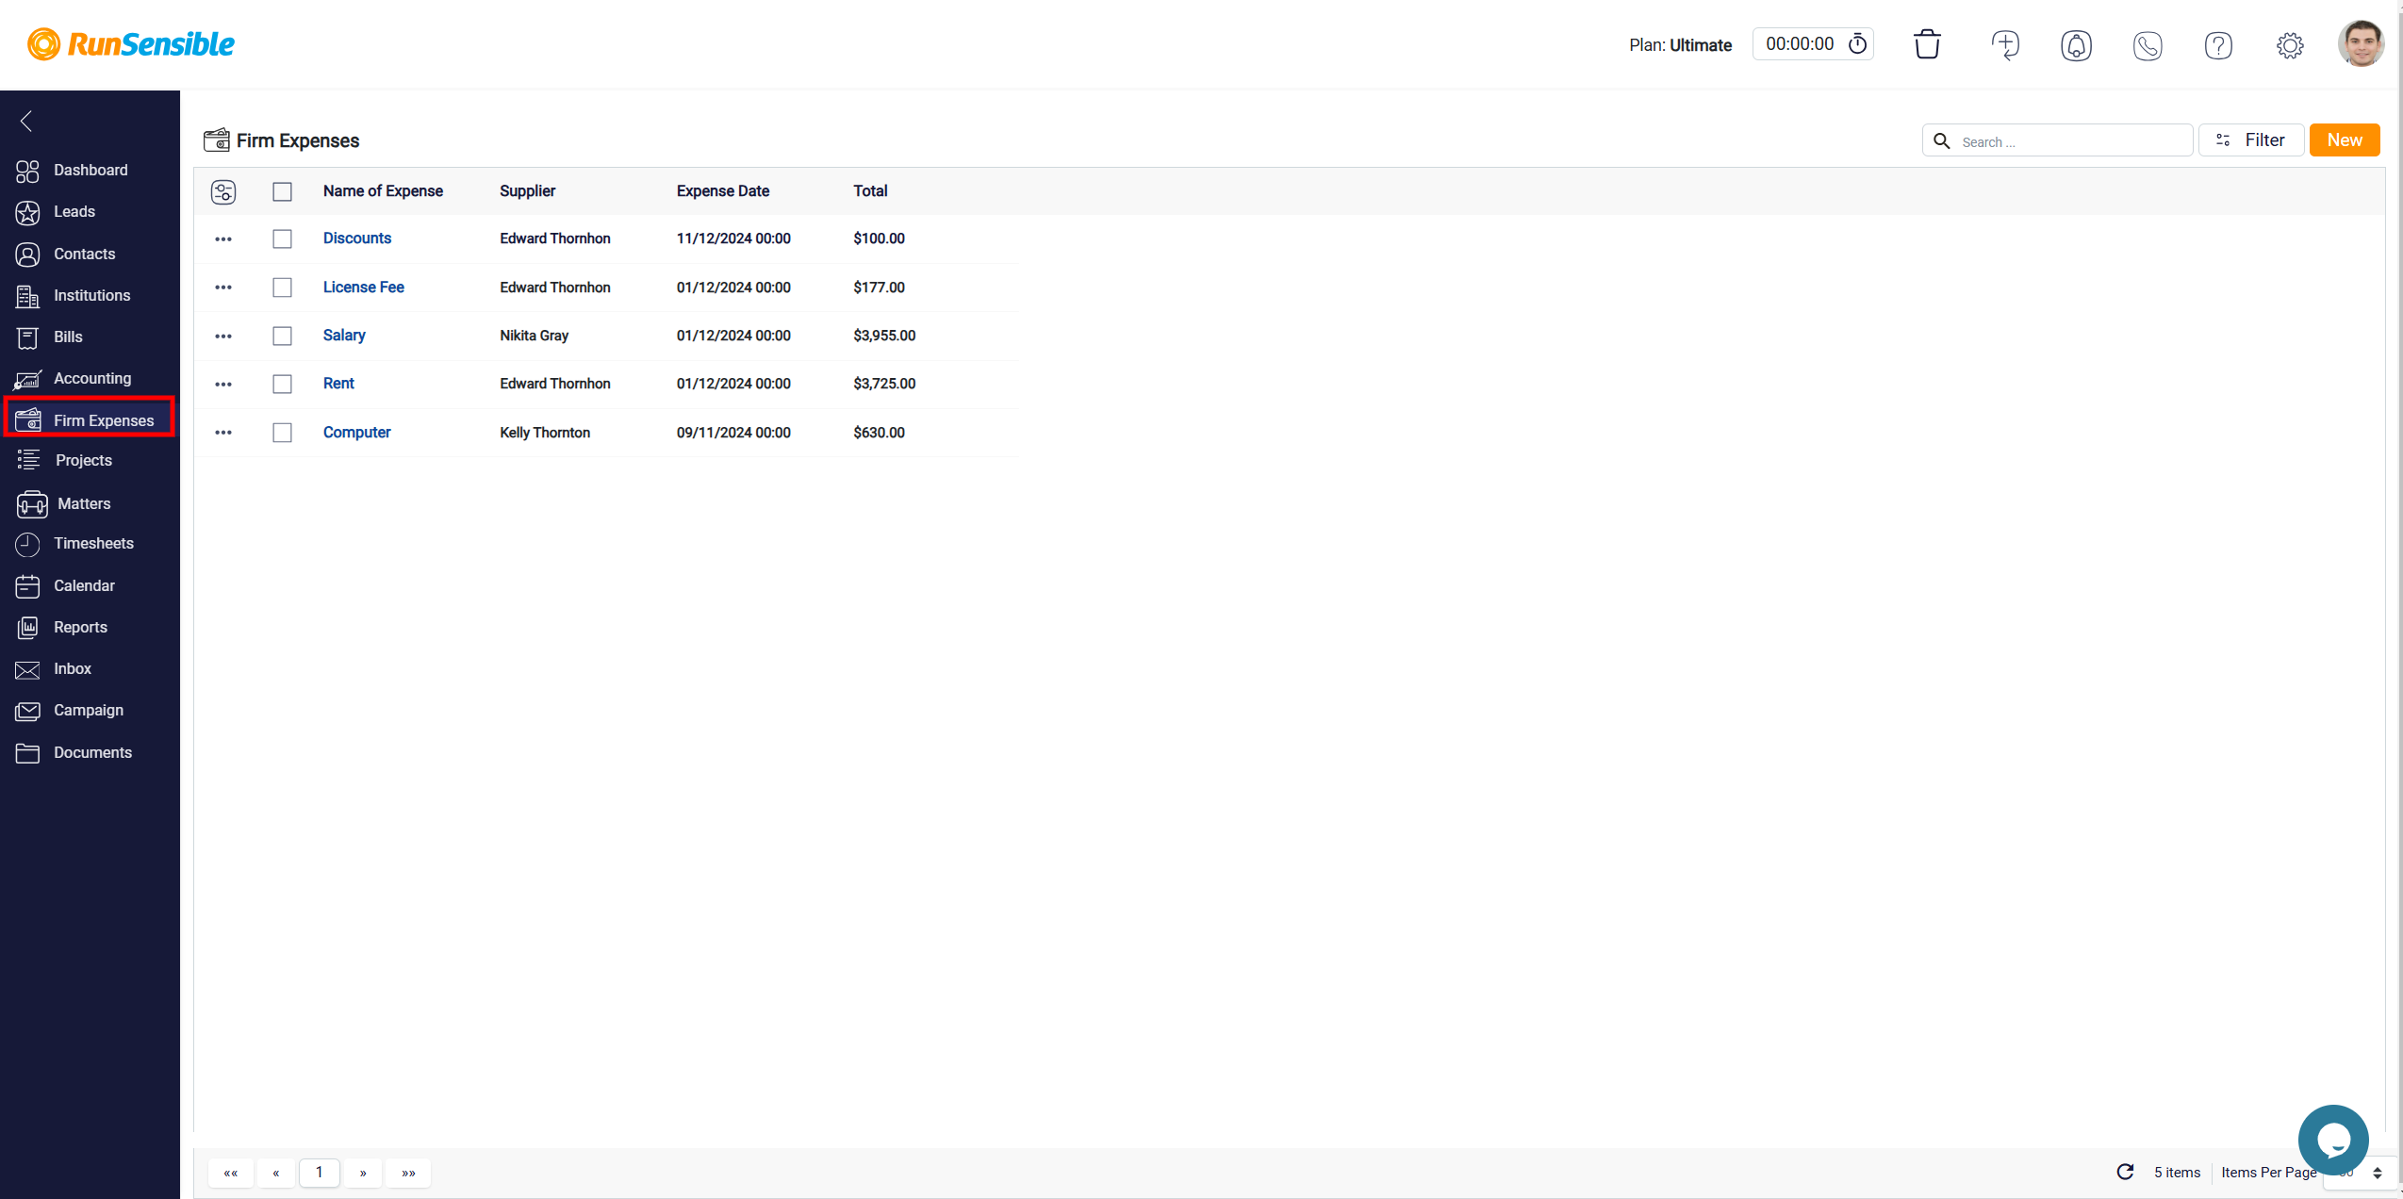Toggle the select-all expenses checkbox
The height and width of the screenshot is (1199, 2403).
[280, 189]
